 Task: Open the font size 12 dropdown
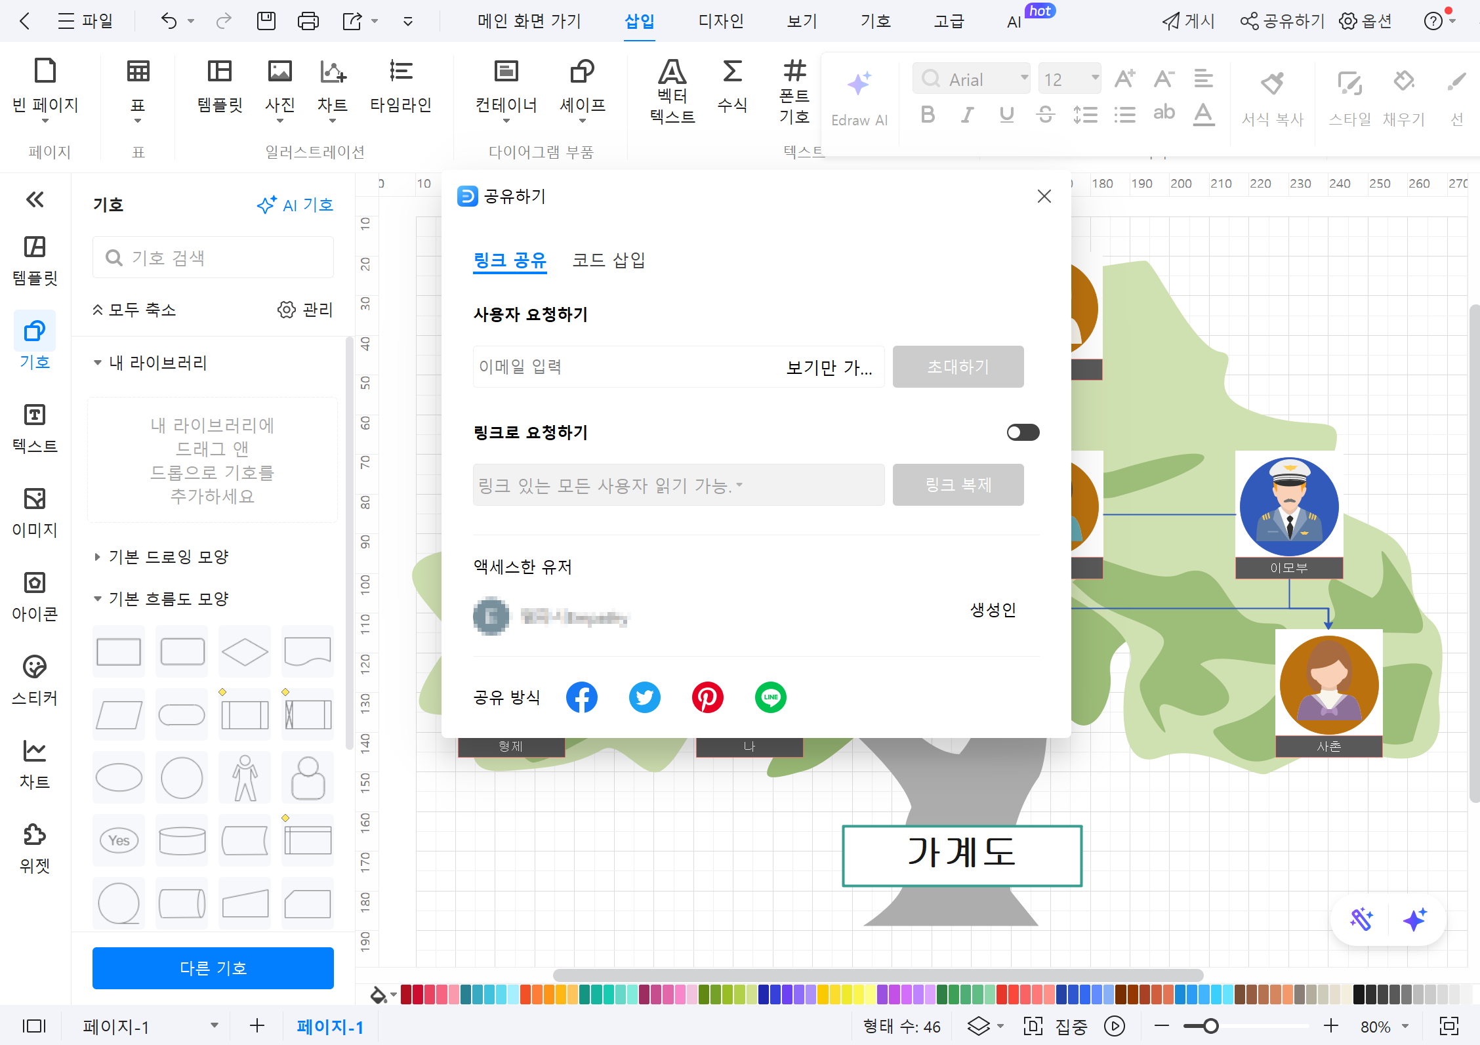pos(1070,79)
